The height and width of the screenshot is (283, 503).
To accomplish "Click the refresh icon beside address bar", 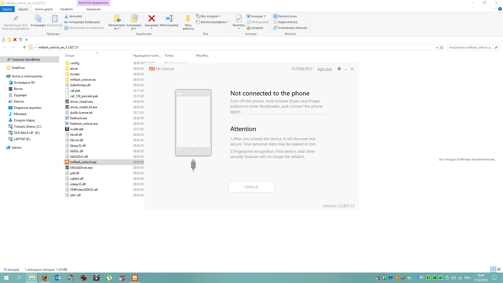I will 442,47.
